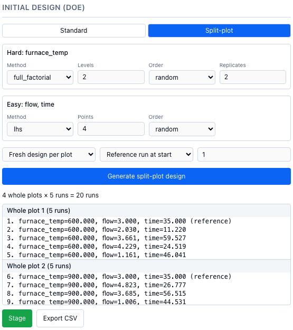The height and width of the screenshot is (330, 293).
Task: Select the Split-plot tab
Action: tap(219, 31)
